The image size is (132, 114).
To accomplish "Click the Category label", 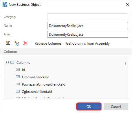I will (10, 17).
